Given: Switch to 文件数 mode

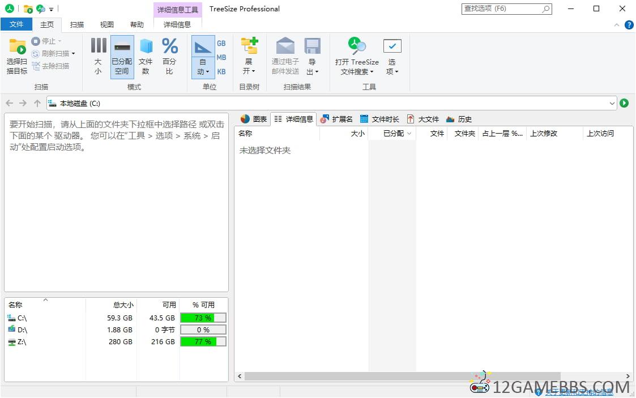Looking at the screenshot, I should pyautogui.click(x=146, y=57).
